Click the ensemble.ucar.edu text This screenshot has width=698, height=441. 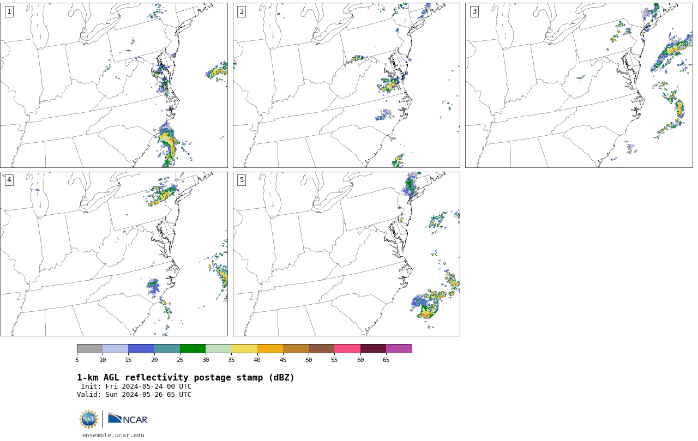113,435
